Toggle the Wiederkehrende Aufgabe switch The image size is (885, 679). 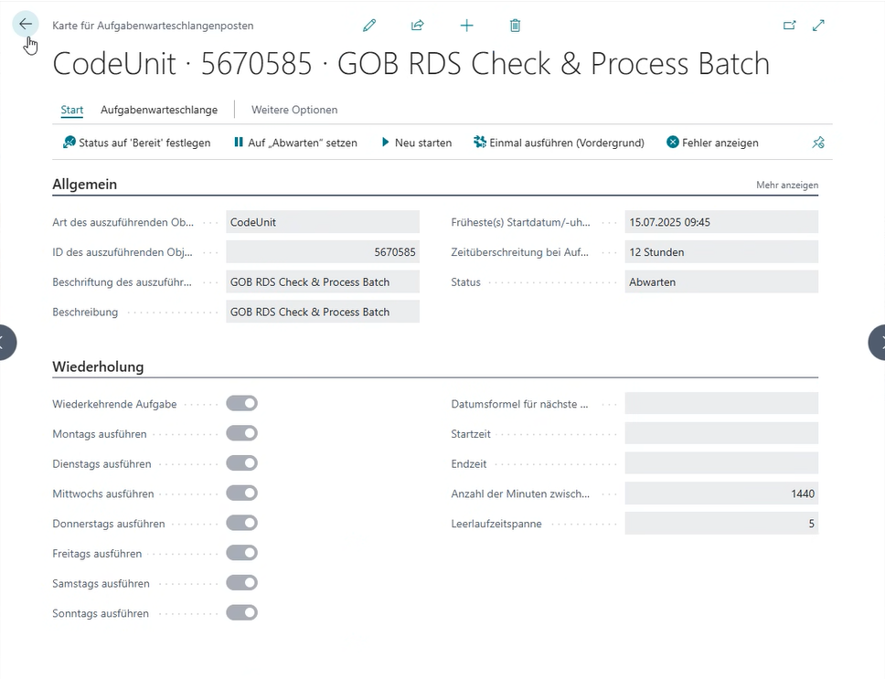(242, 403)
